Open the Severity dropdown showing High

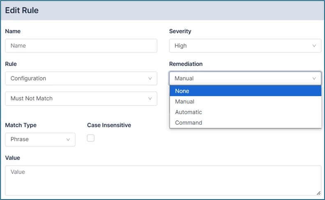click(245, 46)
